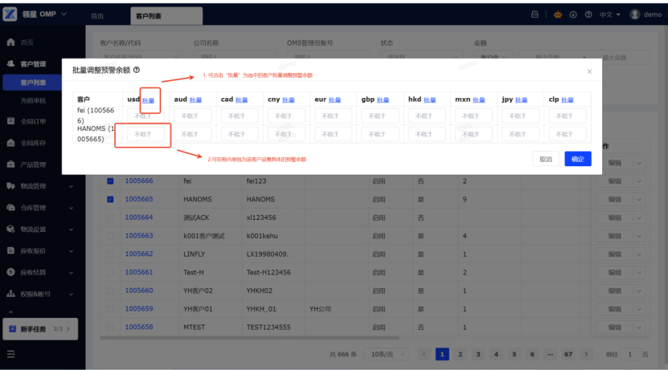
Task: Click the 应收结算 sidebar icon
Action: [x=10, y=272]
